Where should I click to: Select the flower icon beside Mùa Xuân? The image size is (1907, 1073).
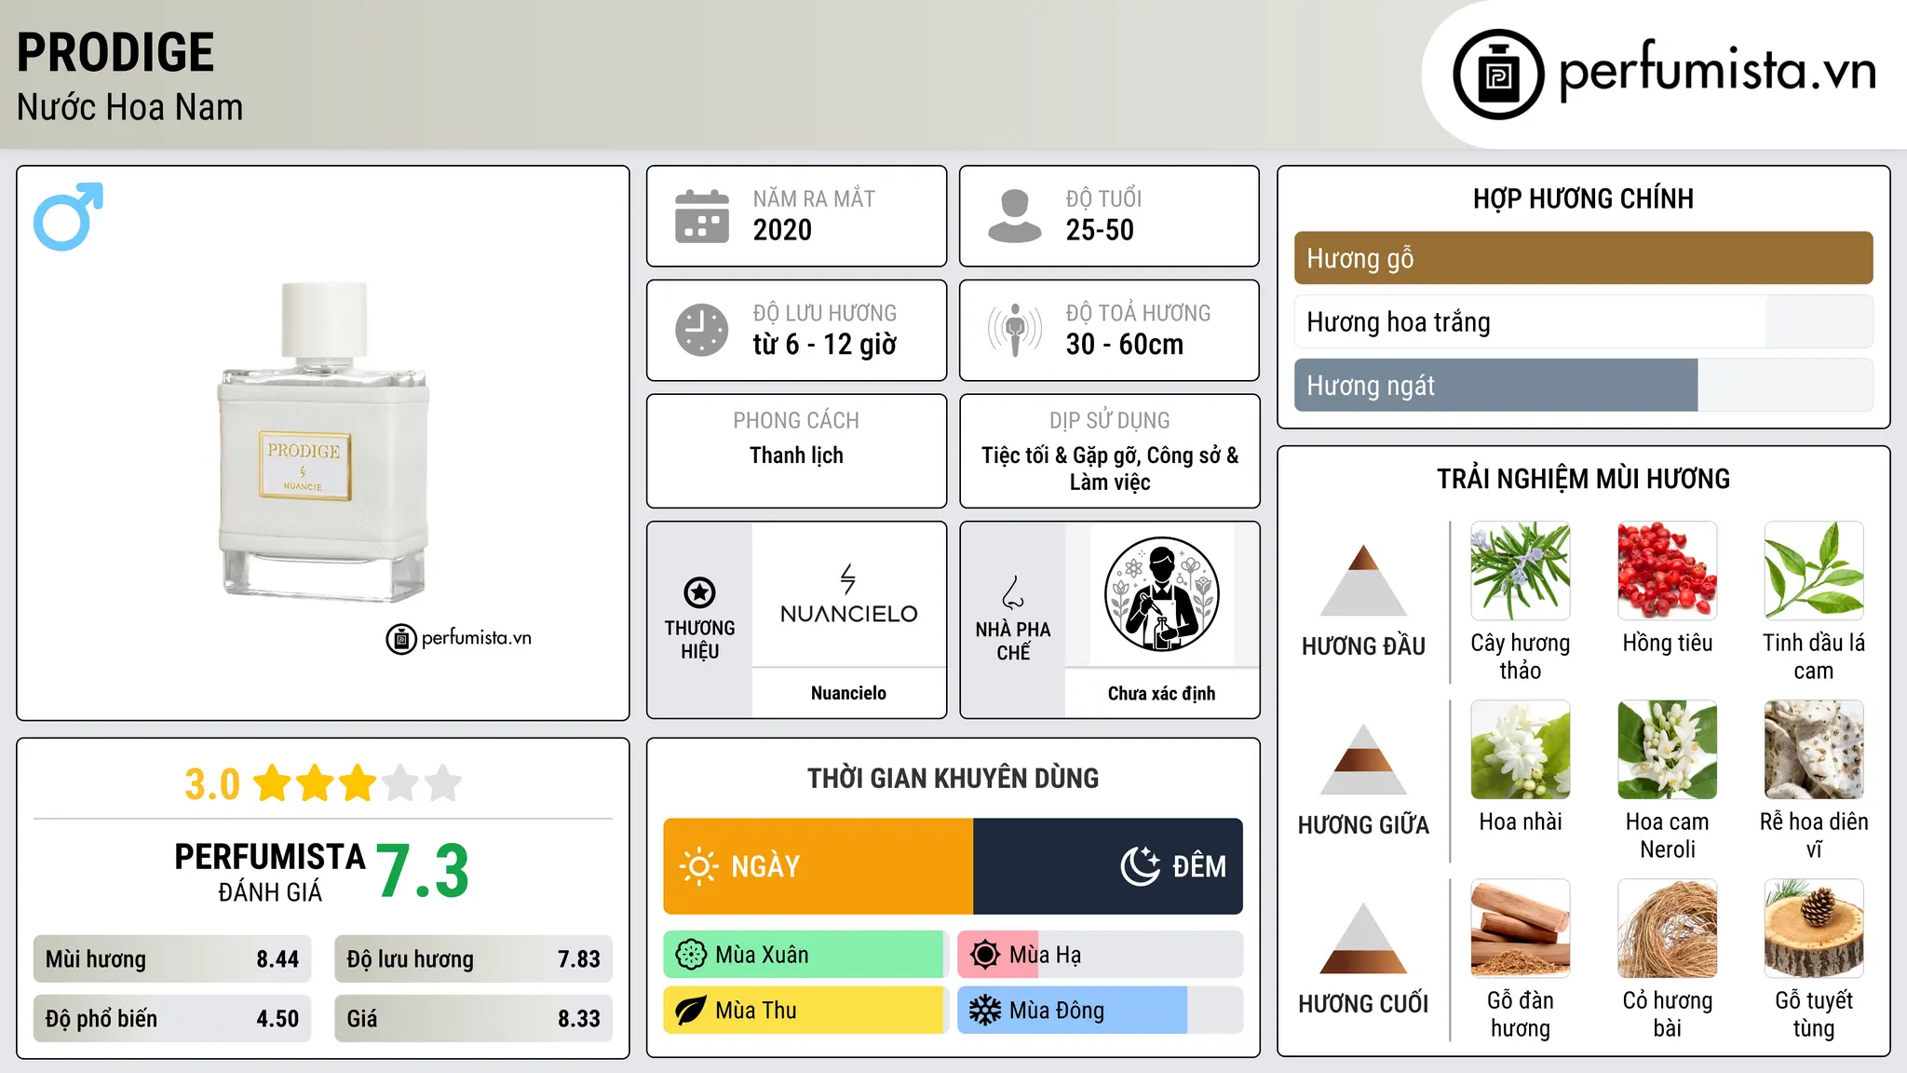691,955
